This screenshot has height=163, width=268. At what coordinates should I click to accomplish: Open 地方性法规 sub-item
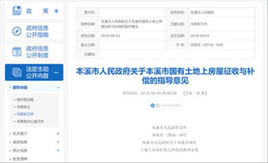point(25,100)
